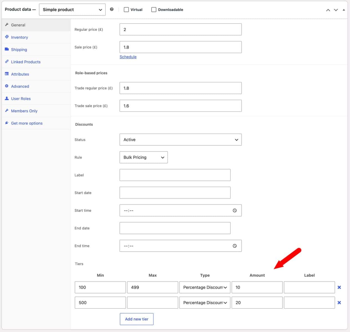This screenshot has width=350, height=332.
Task: Switch to the Inventory tab
Action: click(x=36, y=37)
